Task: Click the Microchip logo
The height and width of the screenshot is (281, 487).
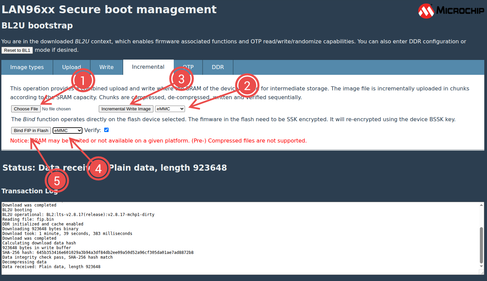Action: click(451, 11)
